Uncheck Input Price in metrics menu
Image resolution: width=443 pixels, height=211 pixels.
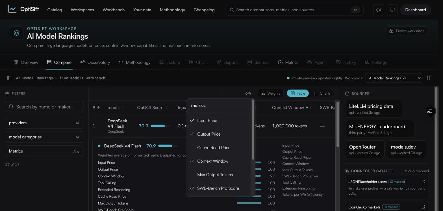point(218,121)
